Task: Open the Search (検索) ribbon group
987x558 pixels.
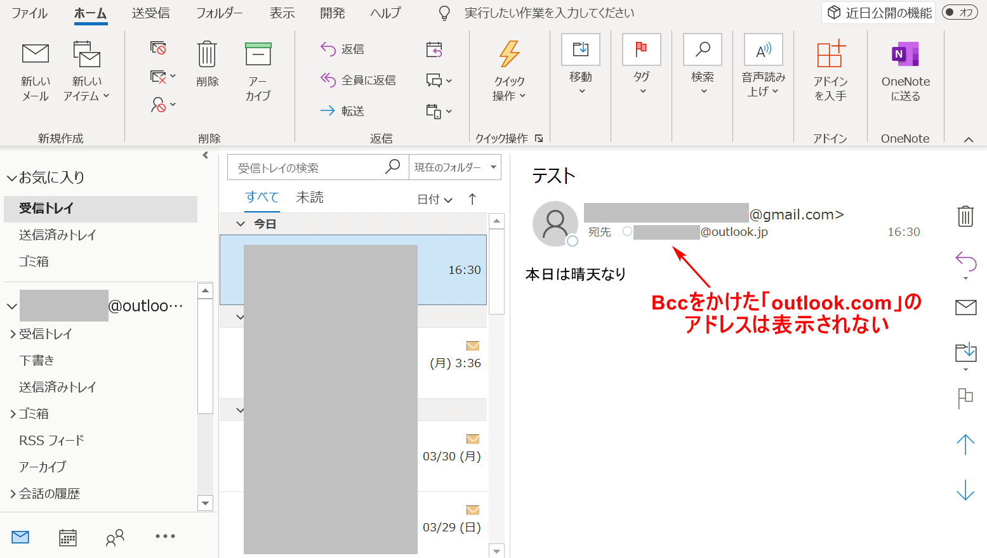Action: (703, 65)
